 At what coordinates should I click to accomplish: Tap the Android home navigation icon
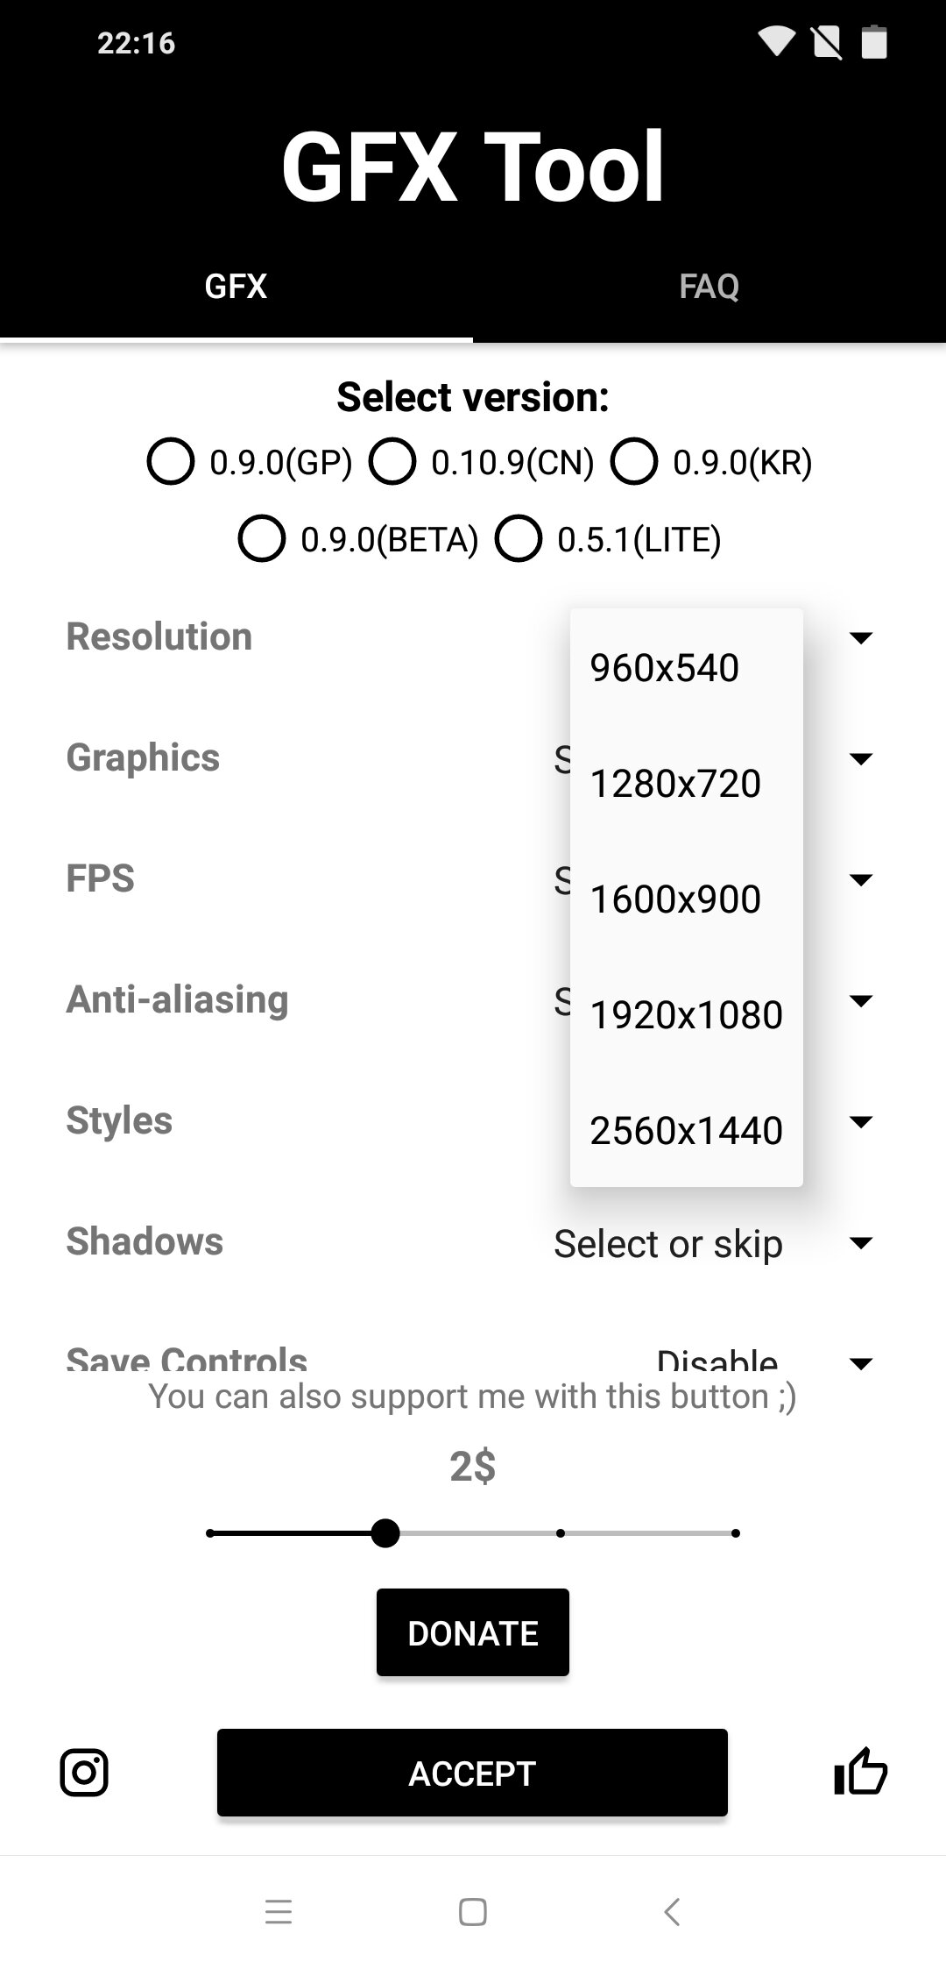[473, 1911]
